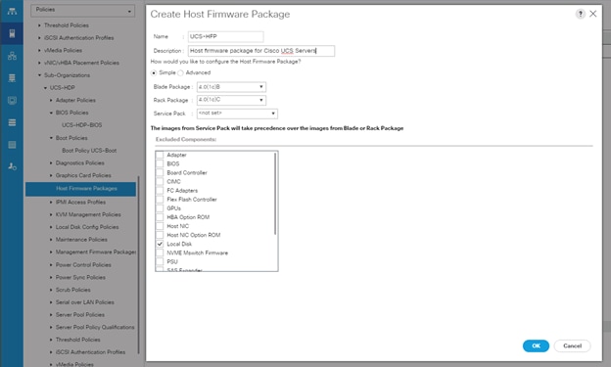This screenshot has width=611, height=367.
Task: Check the Board Controller excluded component
Action: coord(160,172)
